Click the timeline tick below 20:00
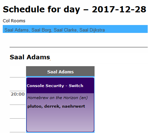Image resolution: width=148 pixels, height=133 pixels. pyautogui.click(x=17, y=105)
